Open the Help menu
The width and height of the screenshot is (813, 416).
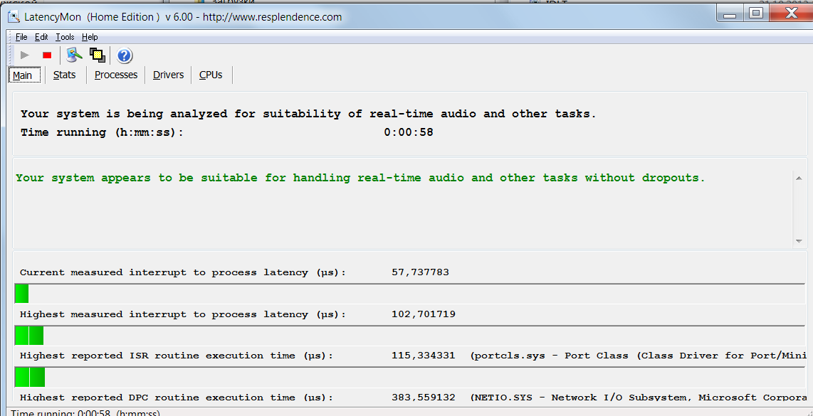pyautogui.click(x=90, y=37)
